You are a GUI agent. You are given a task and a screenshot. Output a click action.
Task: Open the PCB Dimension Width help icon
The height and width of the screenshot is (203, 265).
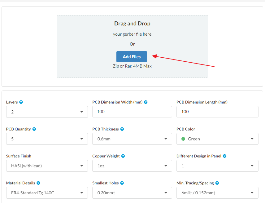(146, 102)
